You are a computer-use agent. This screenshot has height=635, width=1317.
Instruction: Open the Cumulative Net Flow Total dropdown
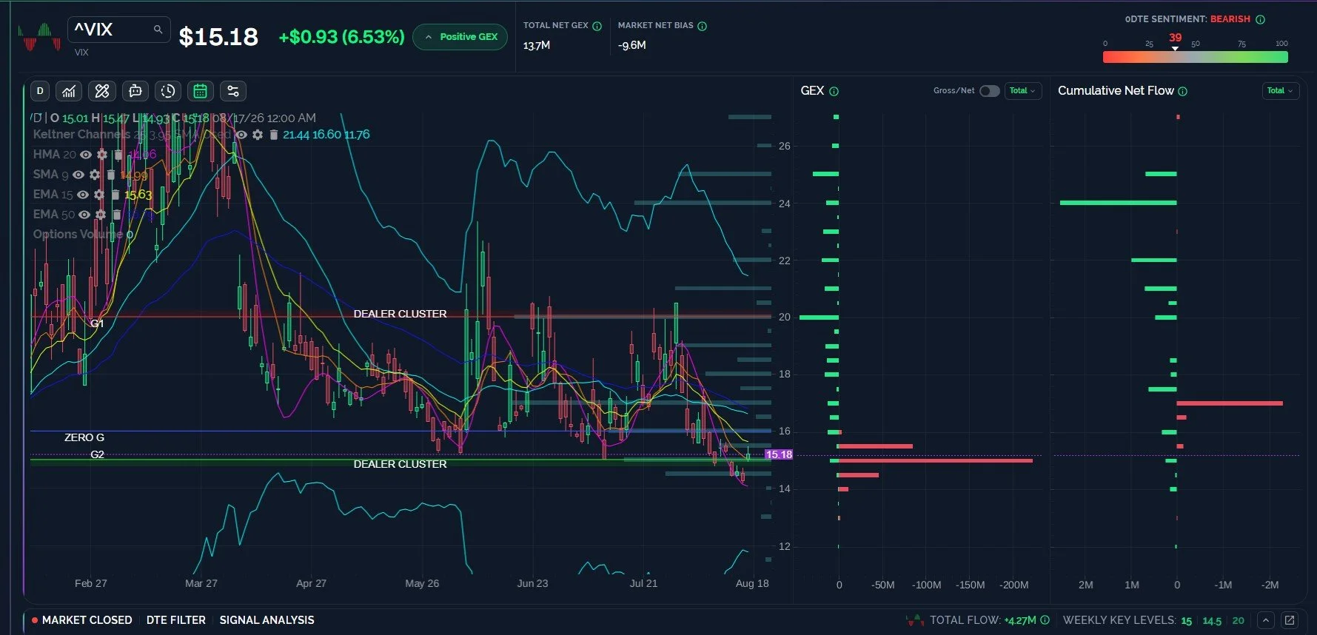click(x=1280, y=91)
